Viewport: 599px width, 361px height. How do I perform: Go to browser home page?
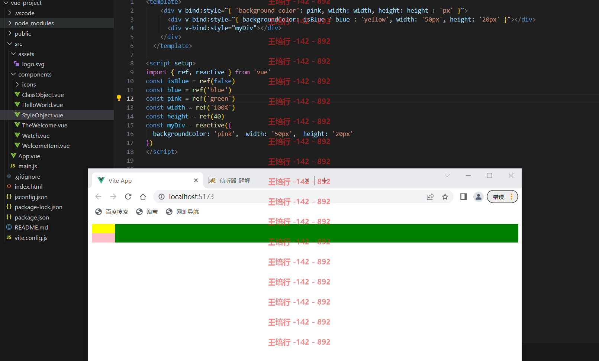[143, 196]
